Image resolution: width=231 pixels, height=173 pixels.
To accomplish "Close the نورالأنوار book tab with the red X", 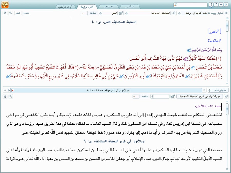I will (13, 90).
